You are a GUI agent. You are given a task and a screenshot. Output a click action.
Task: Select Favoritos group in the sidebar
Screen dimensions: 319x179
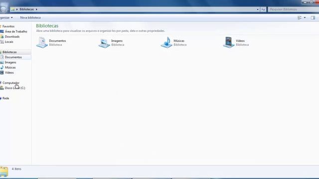[8, 26]
